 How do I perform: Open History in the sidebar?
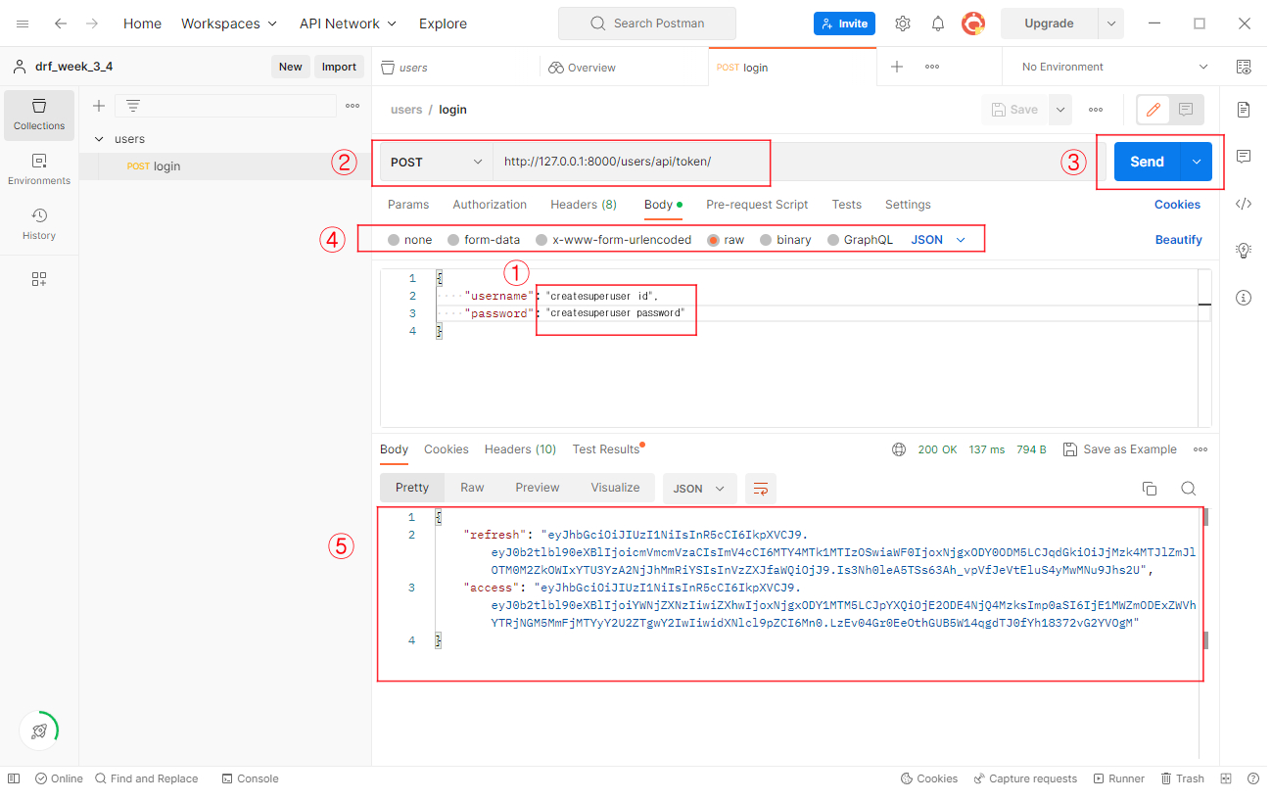tap(39, 224)
